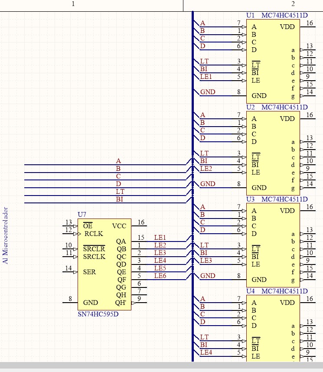Click U7 OE pin 13

click(70, 226)
